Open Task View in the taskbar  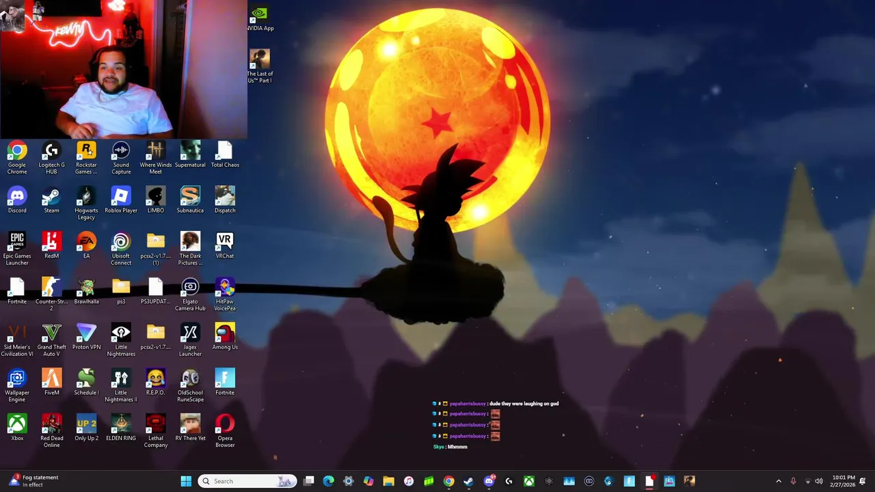point(309,481)
